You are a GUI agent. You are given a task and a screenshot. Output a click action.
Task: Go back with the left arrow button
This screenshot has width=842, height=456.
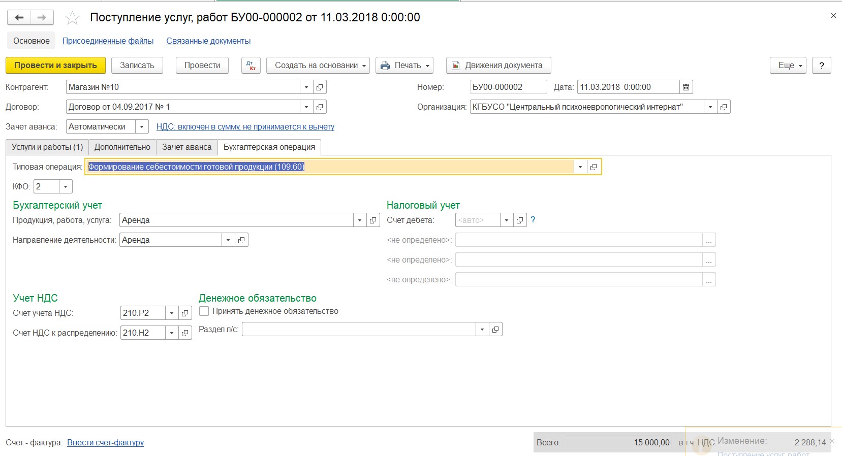pos(19,18)
